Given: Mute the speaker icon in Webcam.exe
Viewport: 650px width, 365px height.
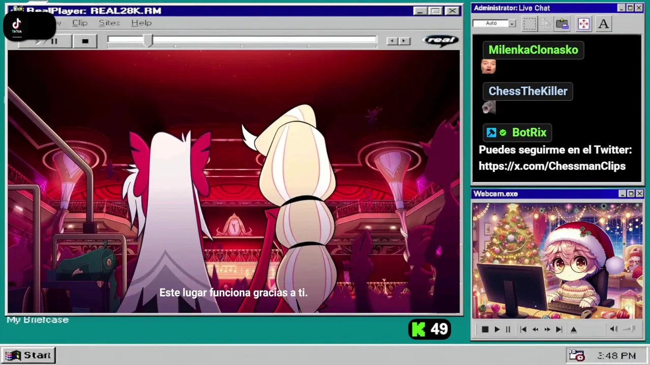Looking at the screenshot, I should tap(613, 329).
